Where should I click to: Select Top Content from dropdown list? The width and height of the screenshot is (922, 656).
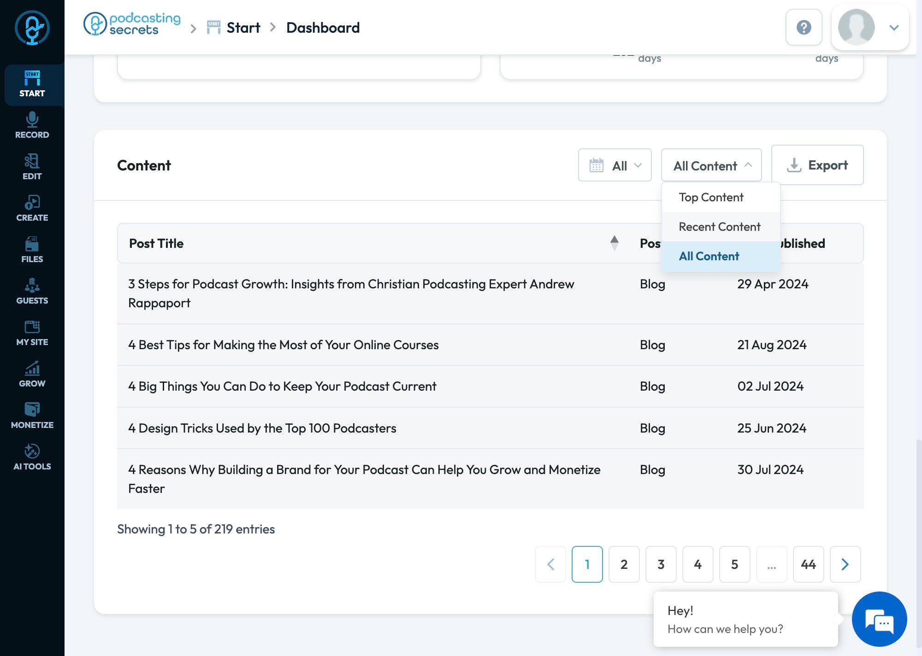(x=711, y=197)
